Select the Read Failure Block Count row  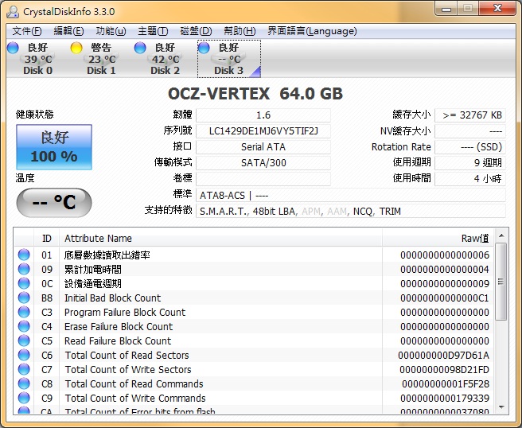255,340
